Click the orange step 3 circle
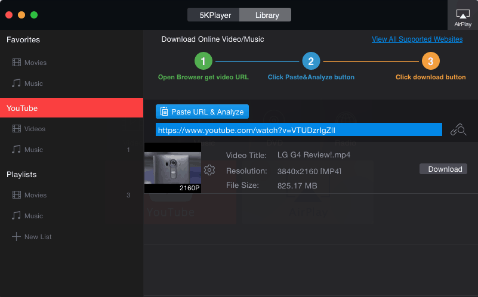 tap(430, 61)
